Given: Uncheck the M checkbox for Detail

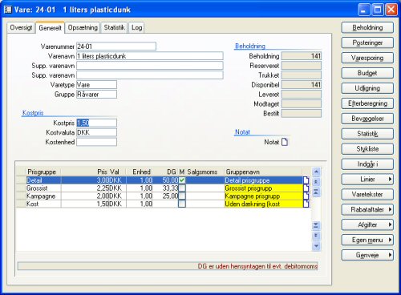Looking at the screenshot, I should click(182, 180).
